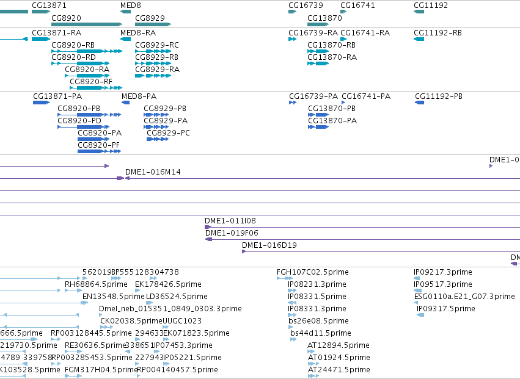Select the CG13870 gene label
The width and height of the screenshot is (520, 379).
[324, 18]
